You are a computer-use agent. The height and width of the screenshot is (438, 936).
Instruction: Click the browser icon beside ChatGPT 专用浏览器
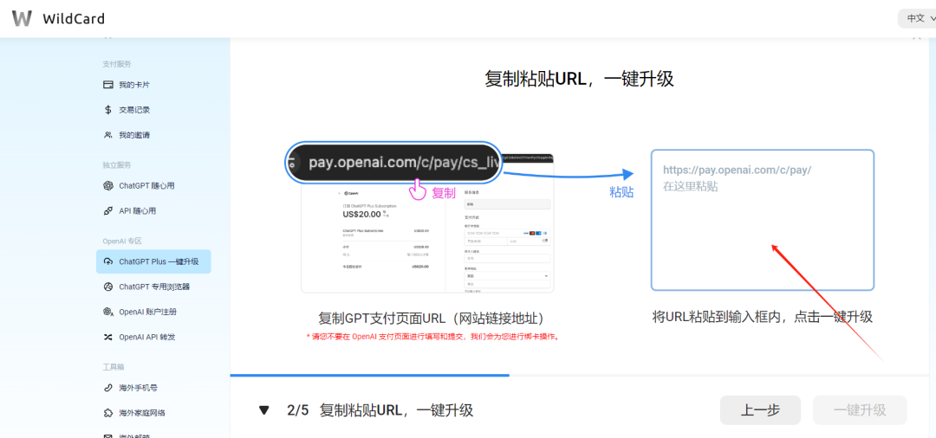(x=108, y=287)
